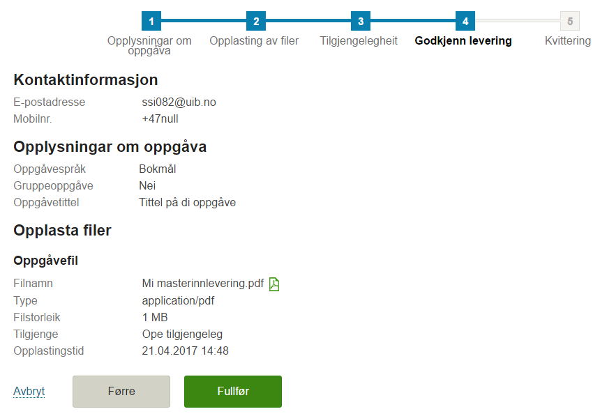Screen dimensions: 600x416
Task: Click the 'Tittel på di oppgåve' value
Action: 188,202
